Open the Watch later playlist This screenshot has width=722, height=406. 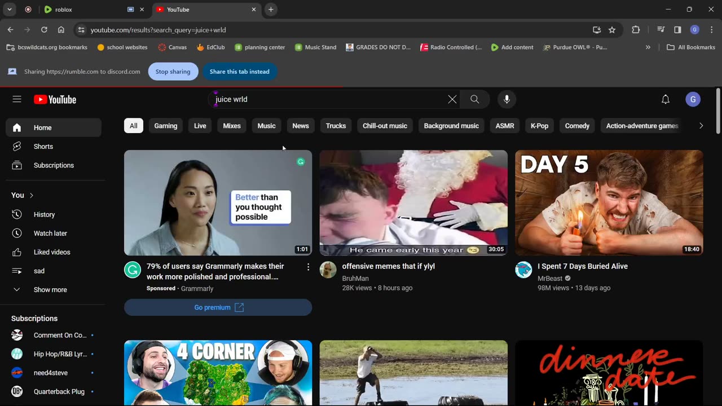pos(54,233)
